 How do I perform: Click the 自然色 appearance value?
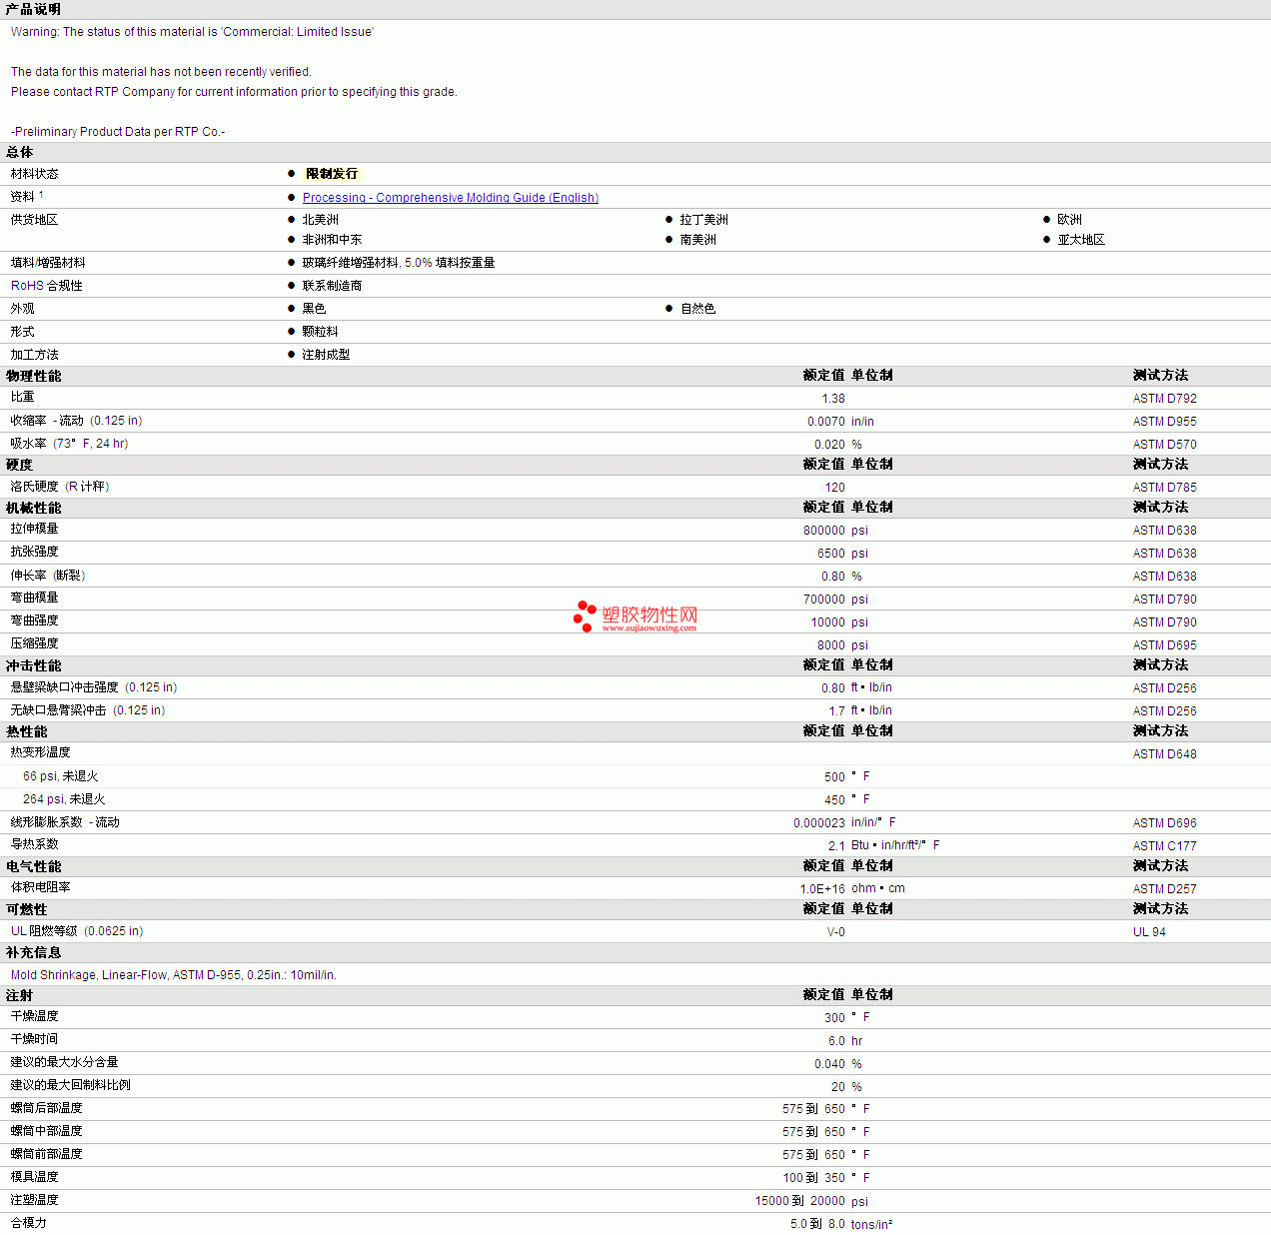coord(698,309)
